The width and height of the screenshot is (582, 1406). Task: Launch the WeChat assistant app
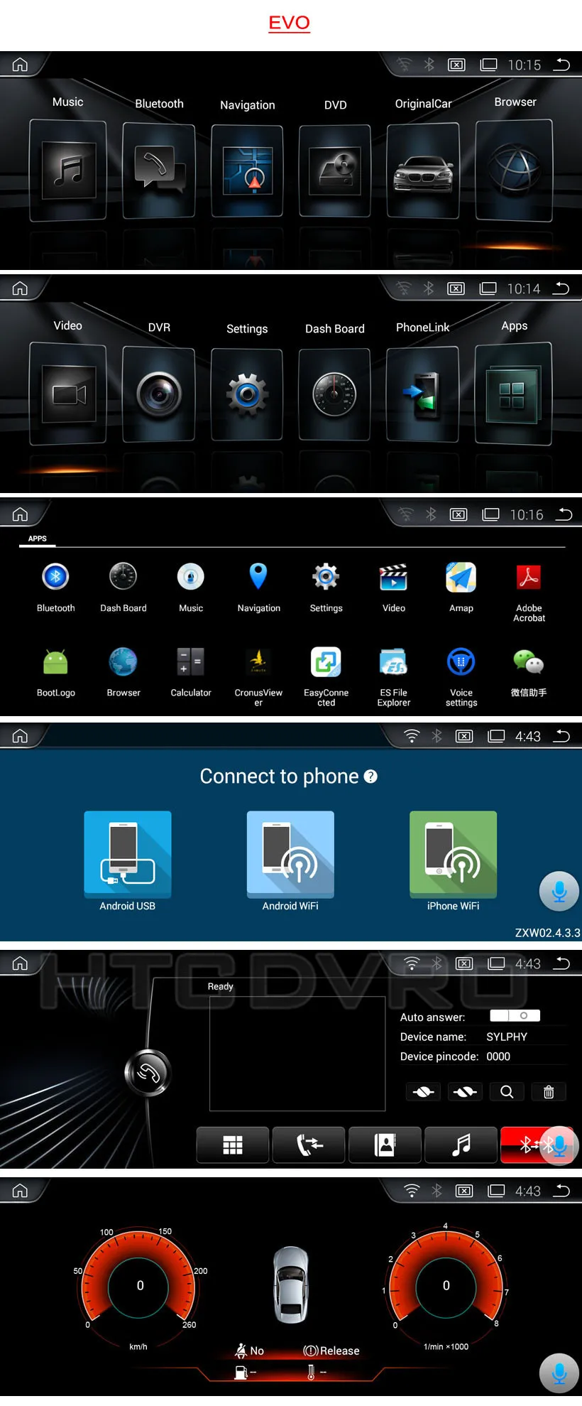(529, 671)
